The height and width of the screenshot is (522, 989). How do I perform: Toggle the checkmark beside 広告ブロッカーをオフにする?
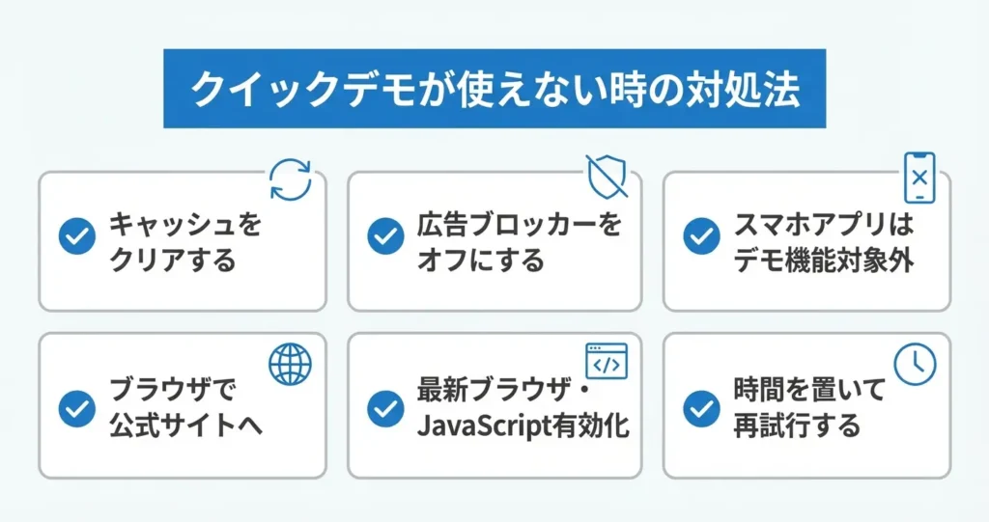[x=386, y=236]
